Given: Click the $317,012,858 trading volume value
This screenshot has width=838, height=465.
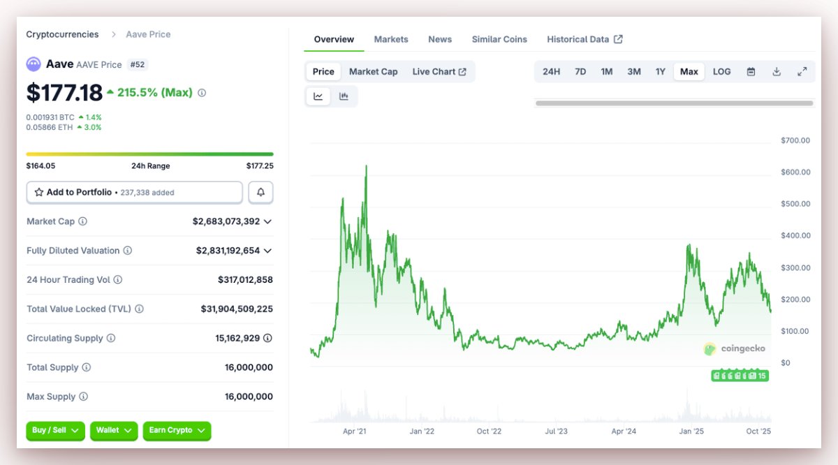Looking at the screenshot, I should 245,280.
